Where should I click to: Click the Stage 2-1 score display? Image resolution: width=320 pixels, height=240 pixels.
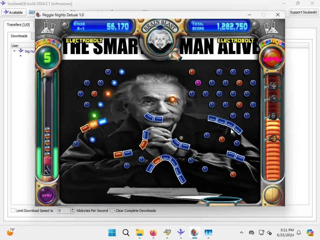click(102, 26)
